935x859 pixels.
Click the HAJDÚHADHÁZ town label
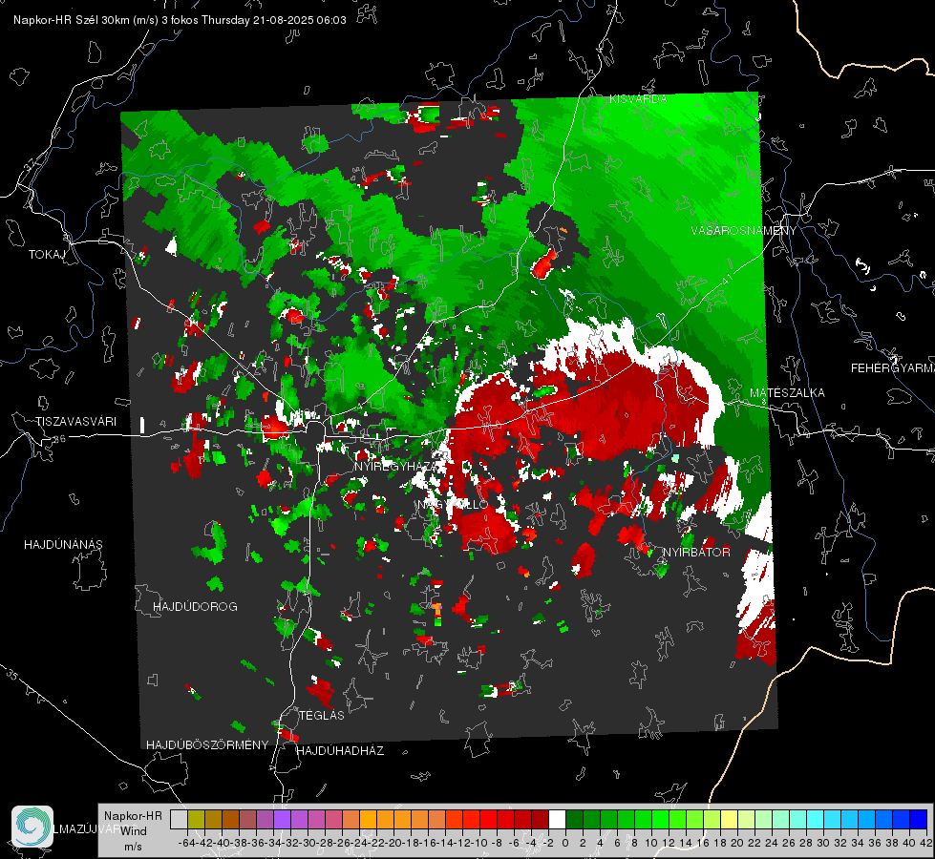[340, 750]
